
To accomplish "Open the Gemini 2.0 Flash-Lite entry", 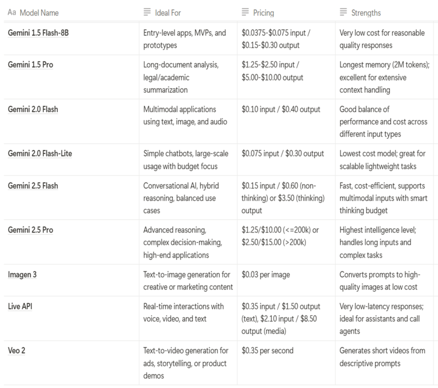I will [x=40, y=153].
